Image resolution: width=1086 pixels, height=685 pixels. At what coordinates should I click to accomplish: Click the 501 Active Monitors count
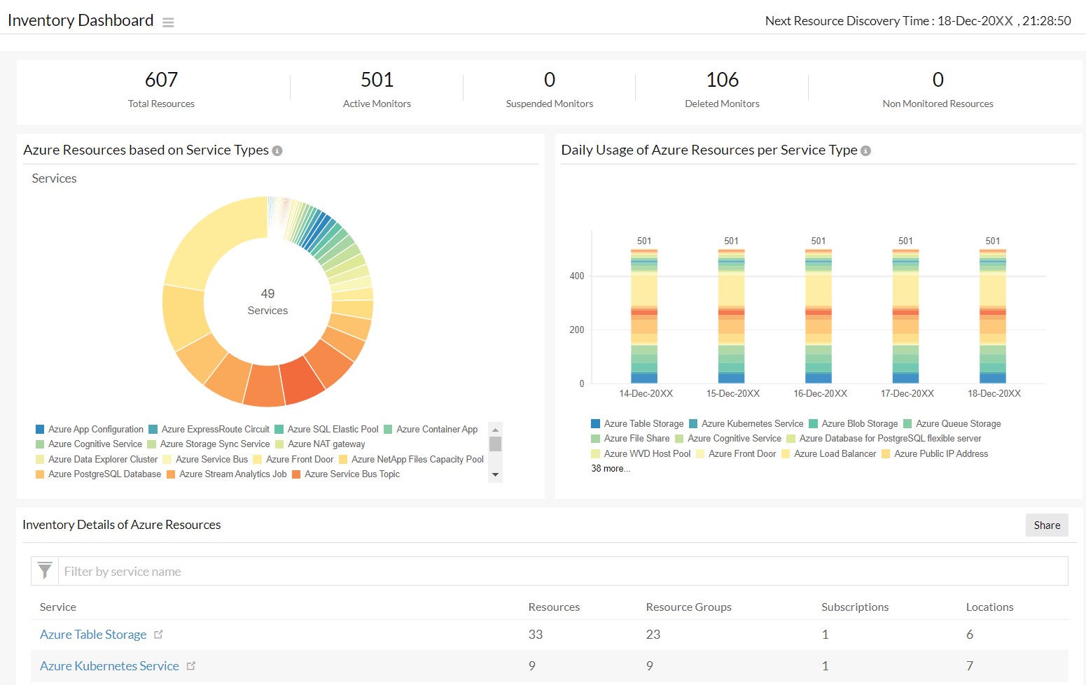click(x=377, y=80)
